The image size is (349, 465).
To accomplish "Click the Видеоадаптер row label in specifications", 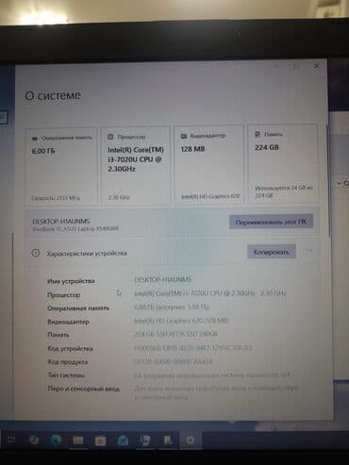I will tap(68, 322).
